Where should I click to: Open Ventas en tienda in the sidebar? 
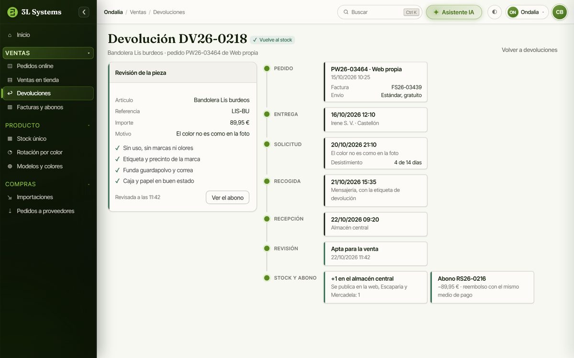click(x=48, y=80)
